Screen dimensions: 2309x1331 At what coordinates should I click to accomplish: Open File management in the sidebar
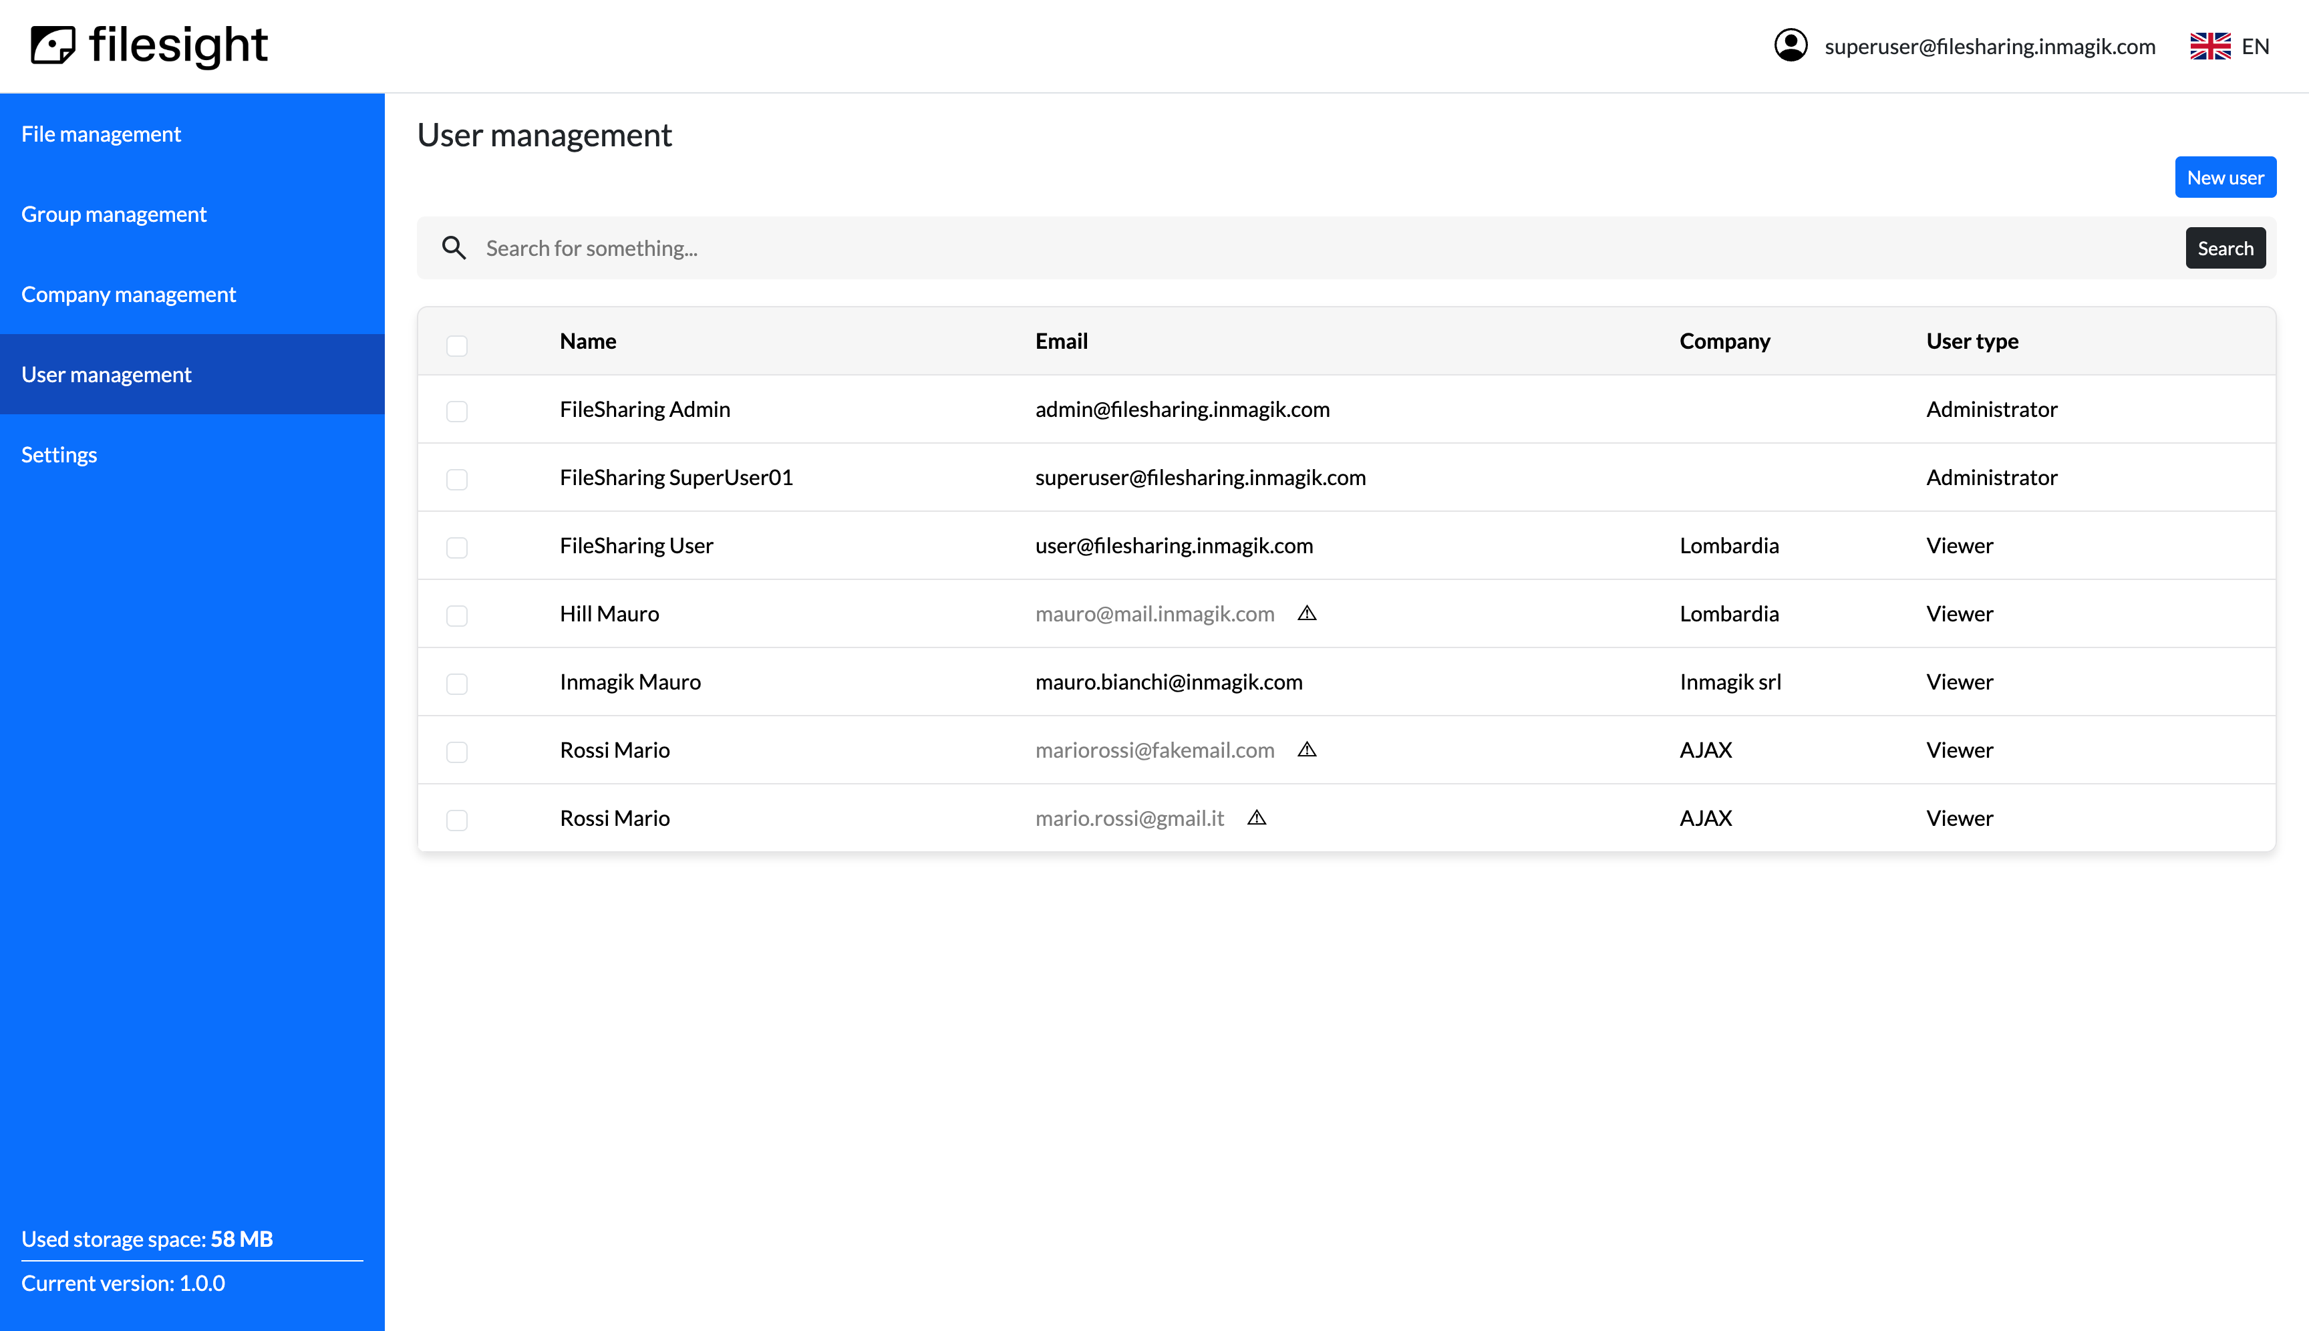tap(100, 134)
